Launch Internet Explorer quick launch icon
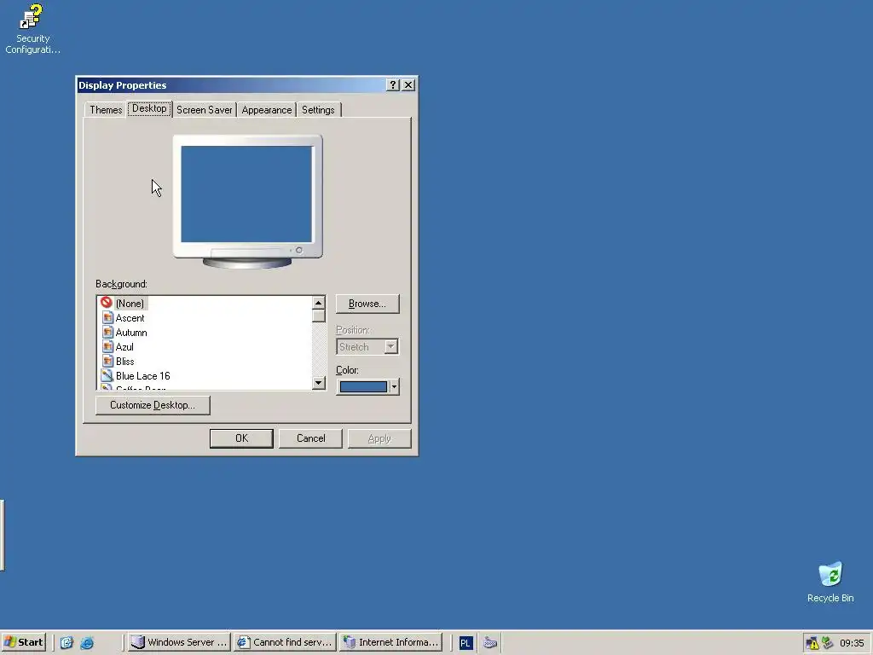Image resolution: width=873 pixels, height=655 pixels. click(88, 642)
